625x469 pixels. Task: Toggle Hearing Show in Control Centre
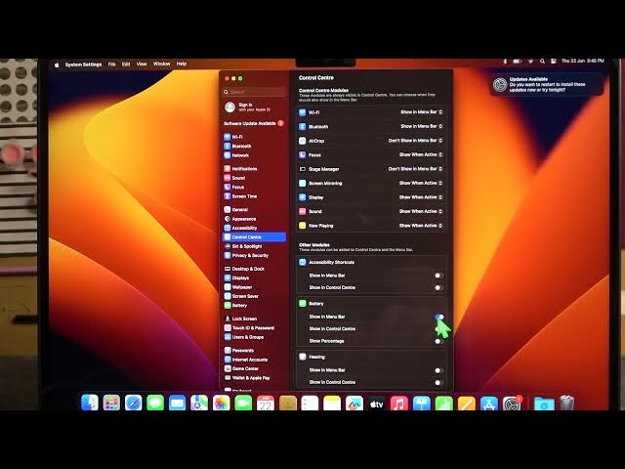(x=438, y=382)
